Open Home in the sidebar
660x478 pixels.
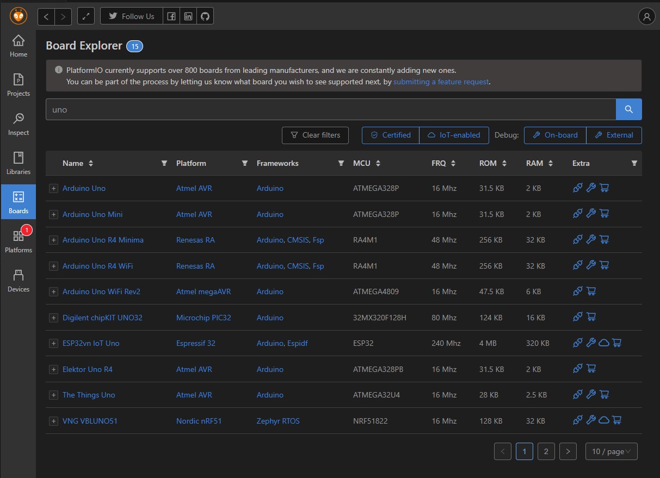(x=18, y=47)
